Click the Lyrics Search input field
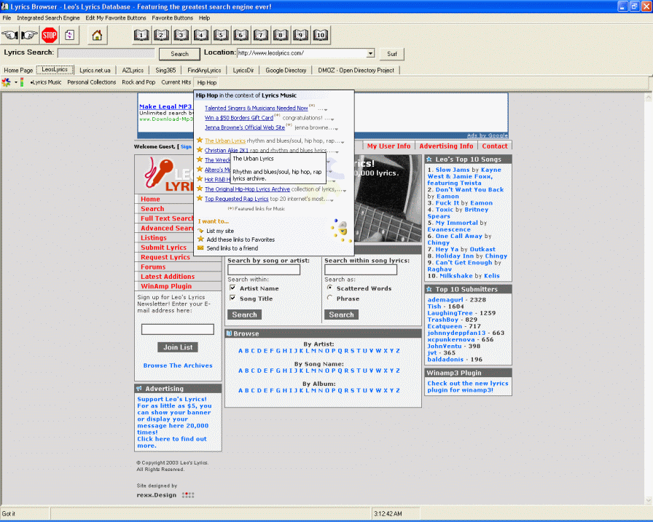653x522 pixels. pos(106,53)
